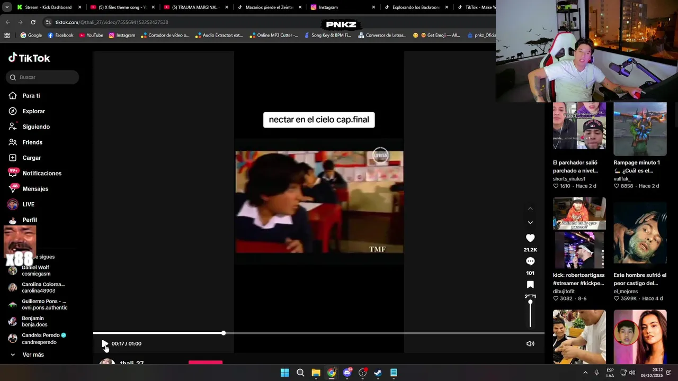Open Notificaciones in the sidebar
The width and height of the screenshot is (678, 381).
coord(35,173)
